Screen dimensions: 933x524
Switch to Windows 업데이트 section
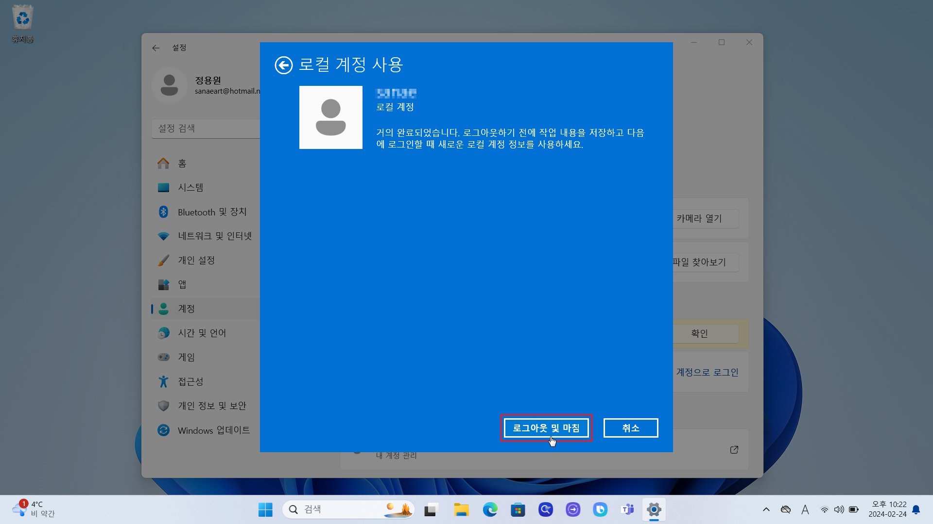point(214,430)
